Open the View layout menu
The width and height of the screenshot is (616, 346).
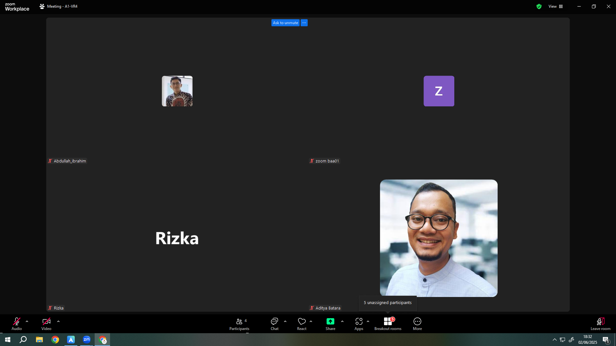point(556,6)
